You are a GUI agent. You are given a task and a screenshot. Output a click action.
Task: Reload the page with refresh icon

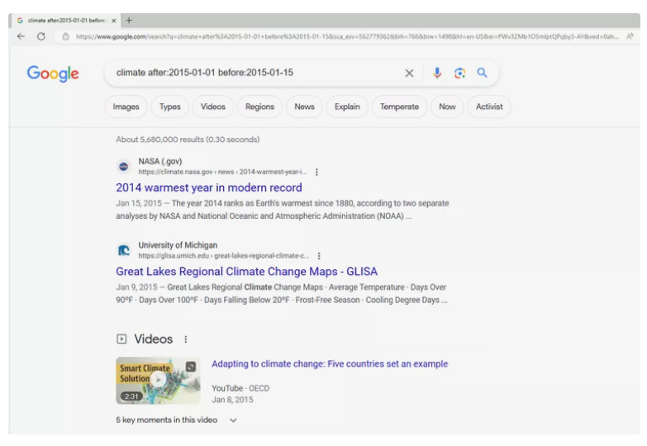(x=41, y=36)
